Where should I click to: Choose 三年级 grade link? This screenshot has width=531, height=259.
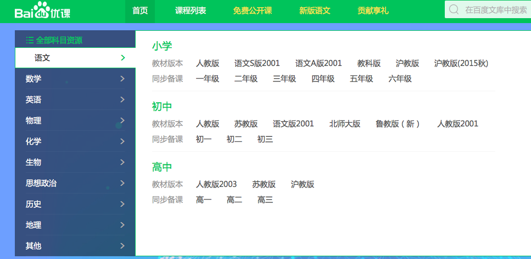284,79
